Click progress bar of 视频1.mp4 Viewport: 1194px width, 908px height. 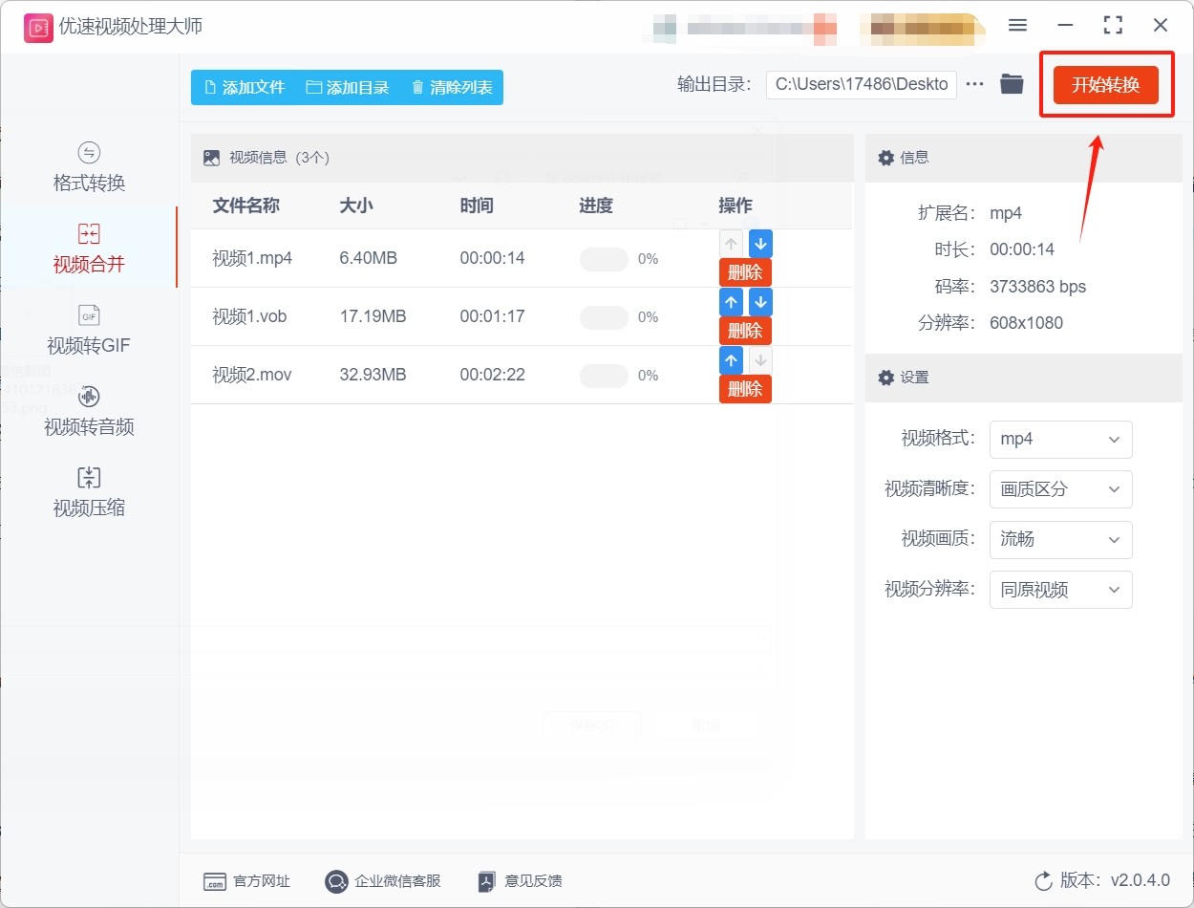click(604, 259)
